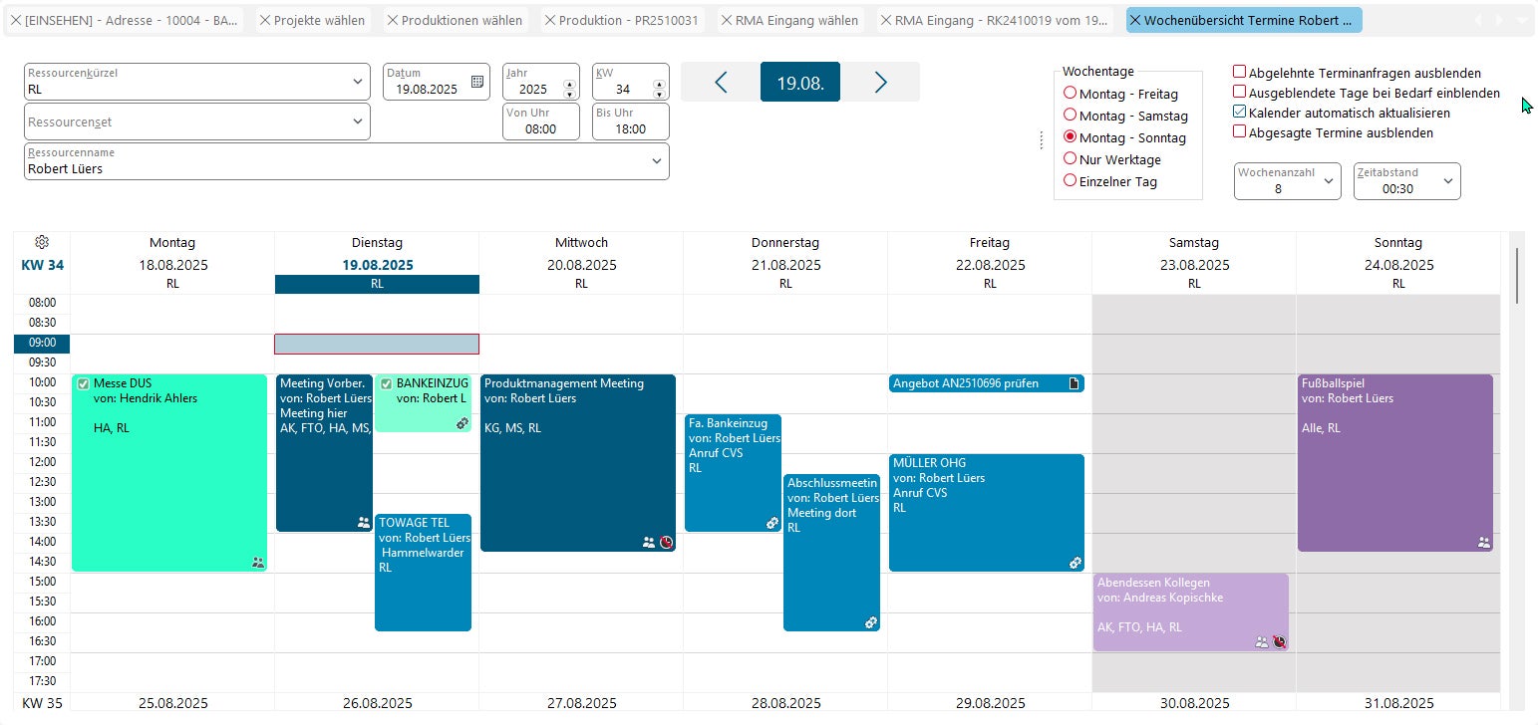
Task: Toggle the checkbox on the BANKEINZUG appointment
Action: click(x=386, y=383)
